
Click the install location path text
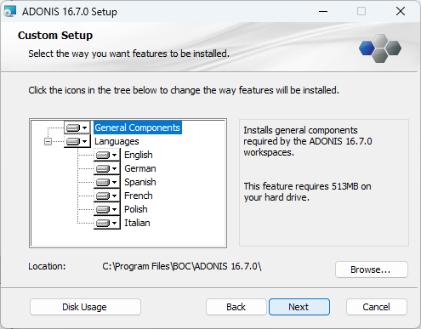pos(182,266)
